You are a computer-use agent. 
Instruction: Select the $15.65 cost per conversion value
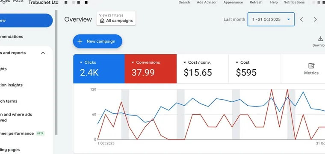(198, 73)
